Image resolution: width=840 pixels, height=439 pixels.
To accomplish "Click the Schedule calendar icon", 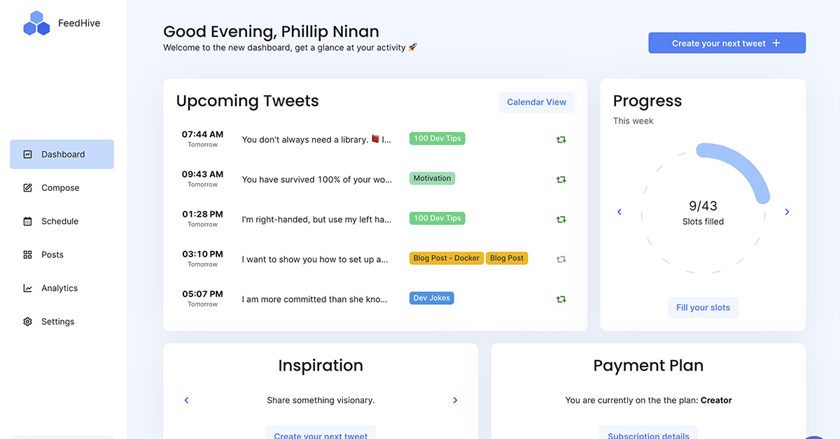I will coord(28,222).
